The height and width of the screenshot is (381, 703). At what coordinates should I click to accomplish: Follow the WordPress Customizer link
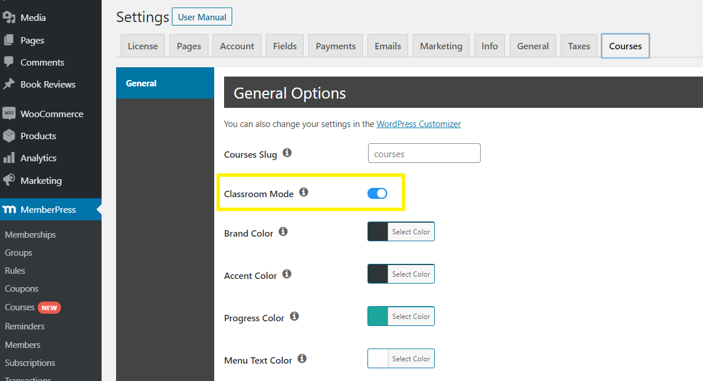419,124
